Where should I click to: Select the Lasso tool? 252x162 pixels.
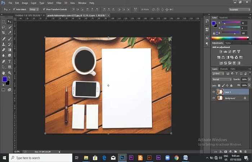[x=4, y=27]
